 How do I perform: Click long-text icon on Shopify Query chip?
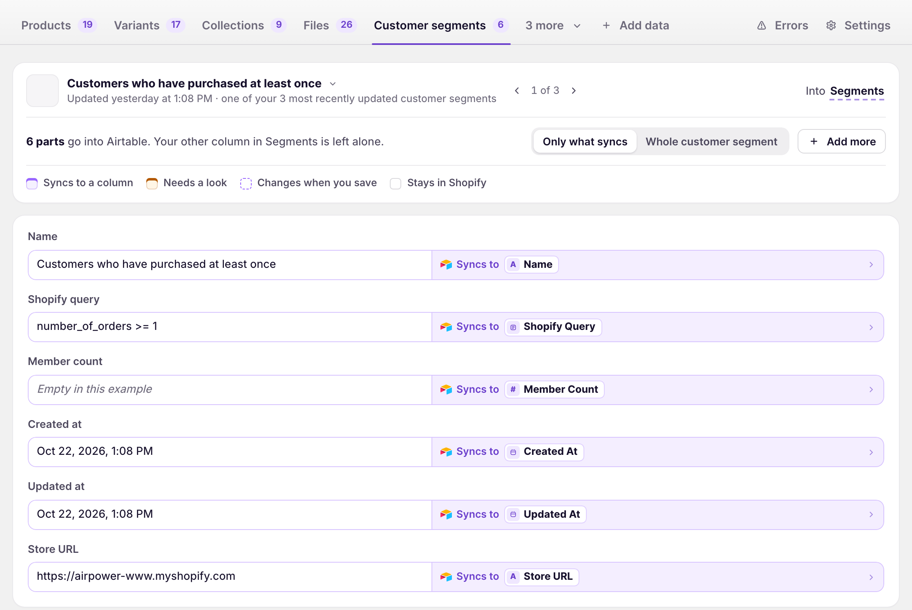click(x=513, y=327)
